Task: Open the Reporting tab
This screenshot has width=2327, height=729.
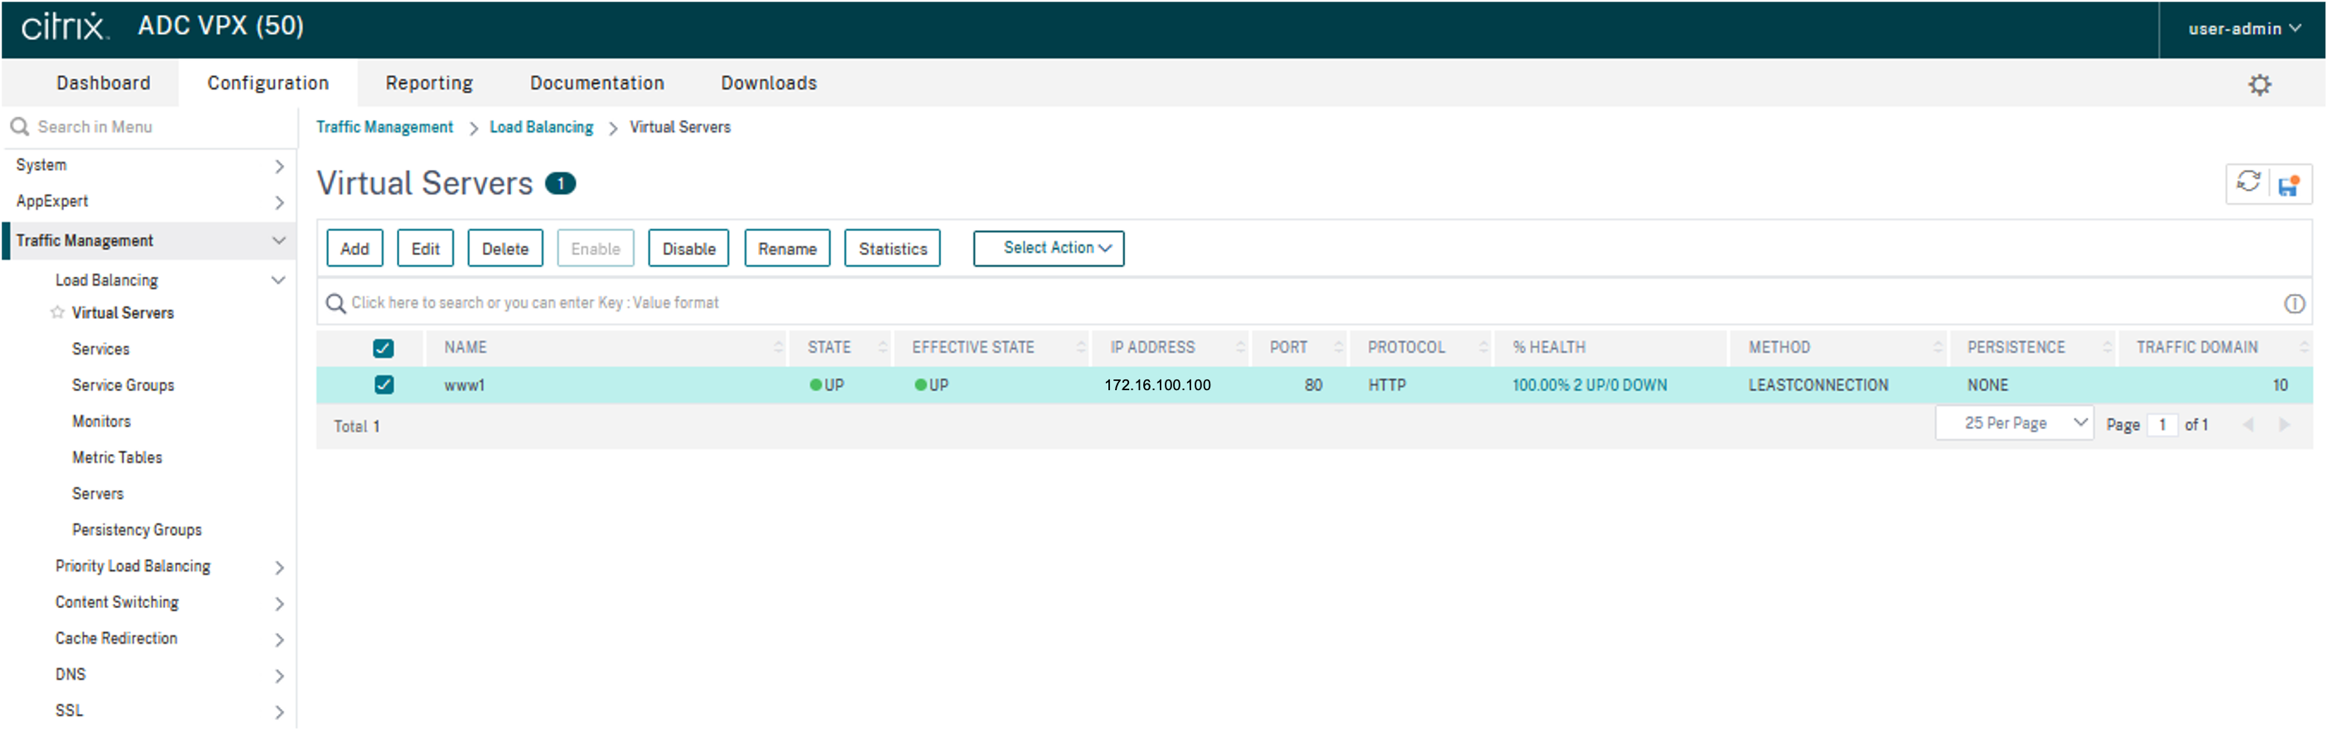Action: coord(429,83)
